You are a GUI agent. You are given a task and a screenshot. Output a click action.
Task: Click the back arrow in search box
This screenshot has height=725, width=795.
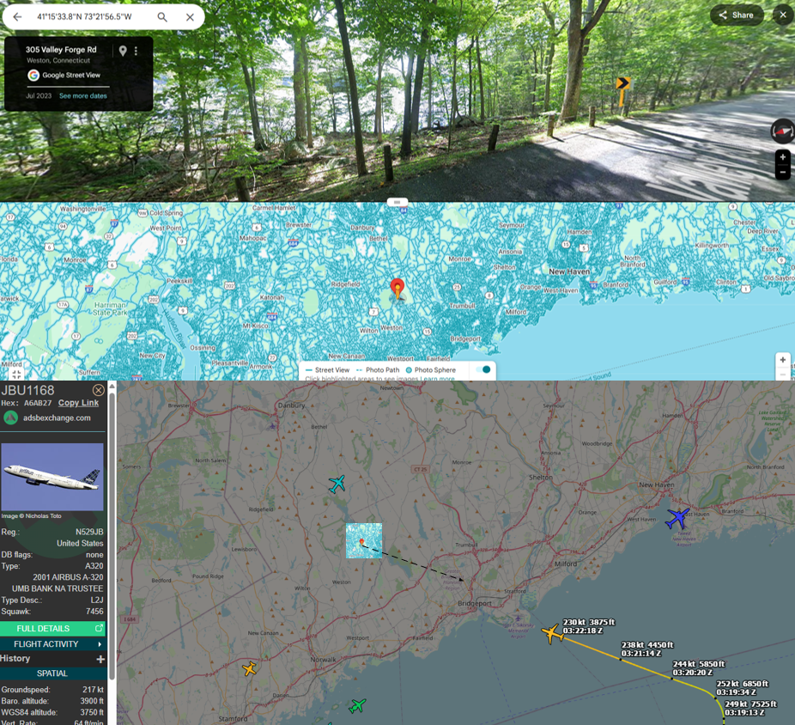click(x=17, y=17)
